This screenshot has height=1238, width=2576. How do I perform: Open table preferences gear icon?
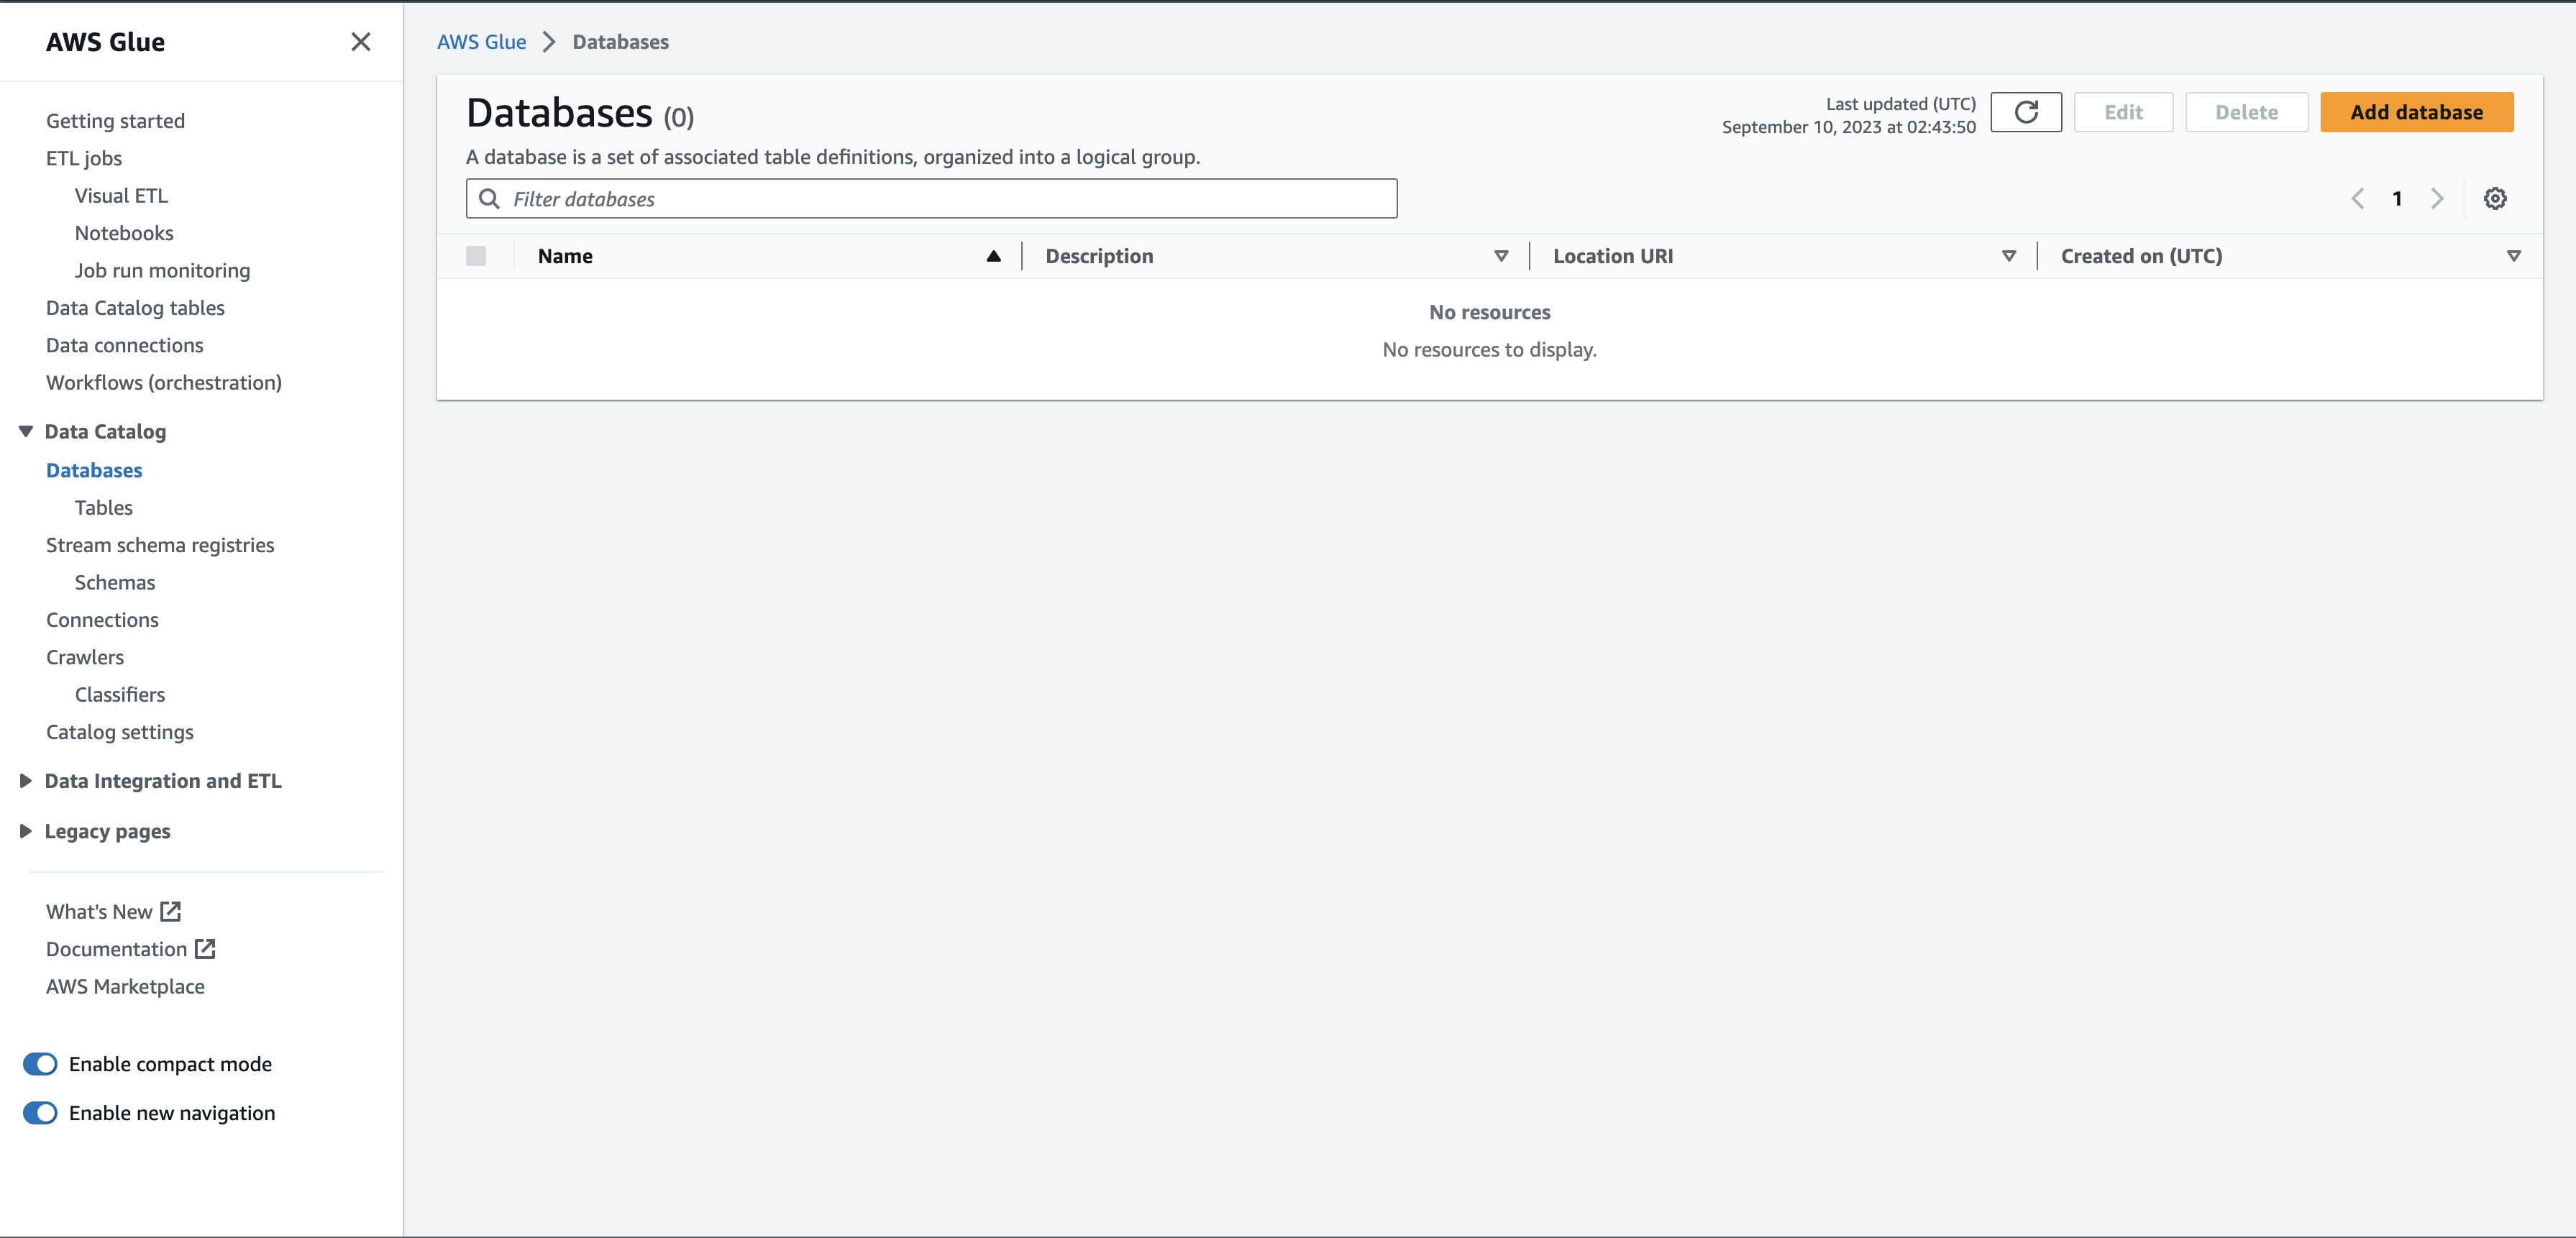click(2494, 198)
